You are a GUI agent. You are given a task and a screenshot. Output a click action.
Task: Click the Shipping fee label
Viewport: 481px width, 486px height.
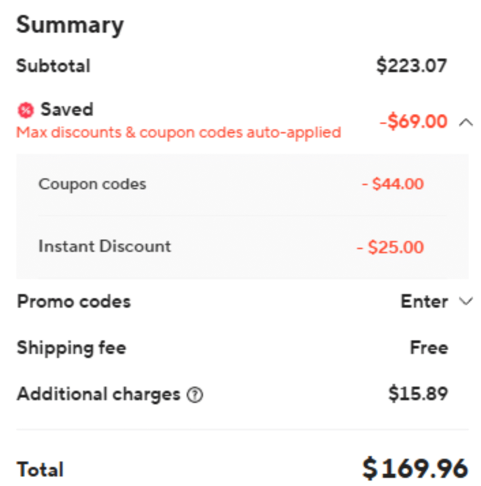pos(71,348)
